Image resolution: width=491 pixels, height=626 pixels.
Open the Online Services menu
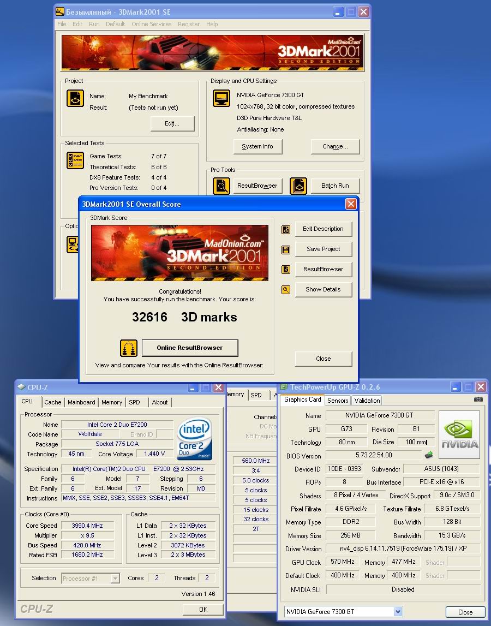(152, 24)
